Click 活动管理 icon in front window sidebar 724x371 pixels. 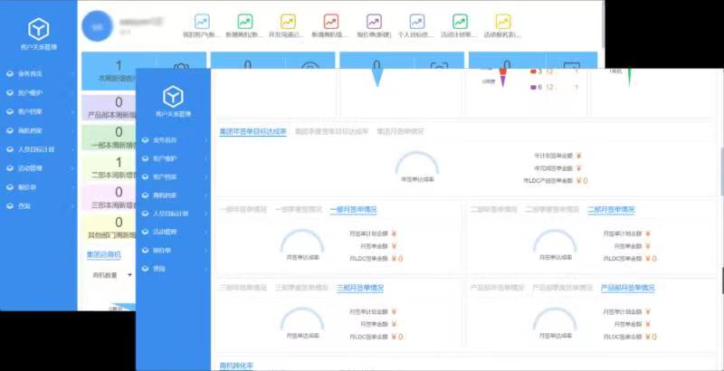coord(145,232)
